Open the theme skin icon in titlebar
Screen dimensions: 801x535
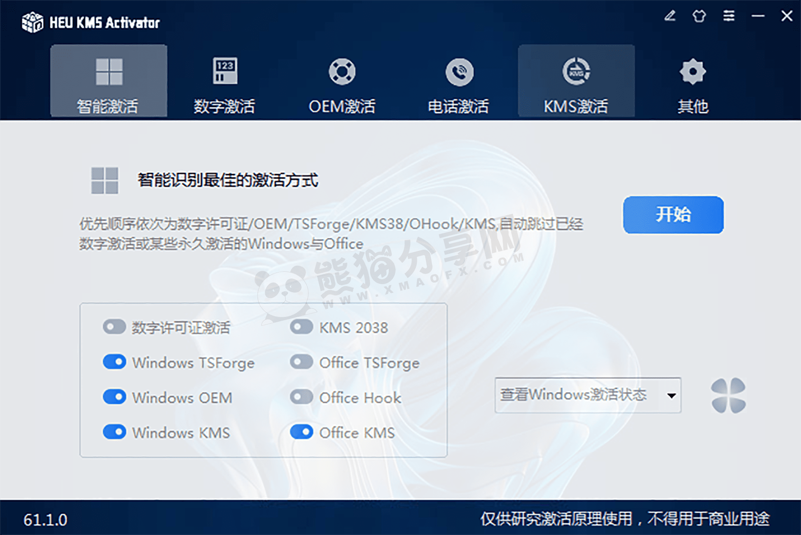[x=699, y=16]
